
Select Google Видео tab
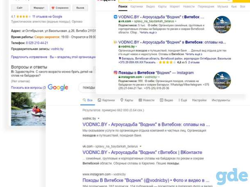pyautogui.click(x=166, y=100)
